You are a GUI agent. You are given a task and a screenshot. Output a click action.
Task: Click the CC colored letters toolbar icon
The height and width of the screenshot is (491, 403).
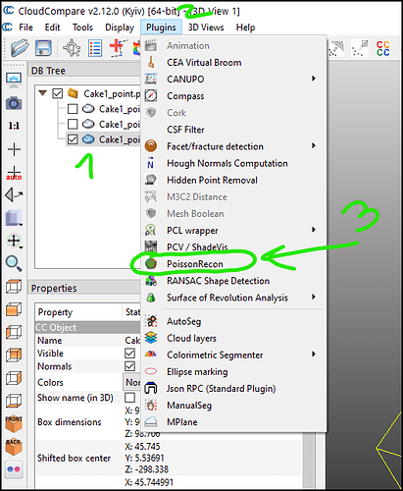click(382, 48)
